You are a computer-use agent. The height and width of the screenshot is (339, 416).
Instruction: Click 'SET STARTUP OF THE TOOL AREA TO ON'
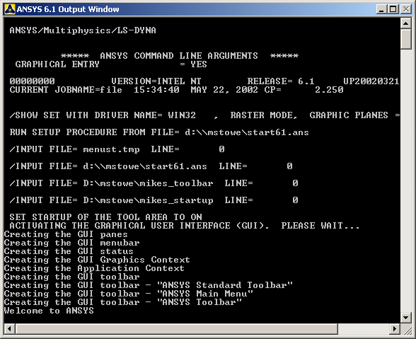106,217
